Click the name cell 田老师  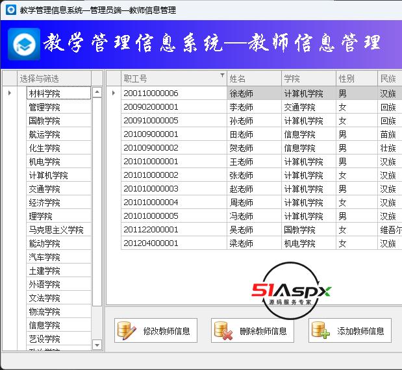click(x=254, y=134)
